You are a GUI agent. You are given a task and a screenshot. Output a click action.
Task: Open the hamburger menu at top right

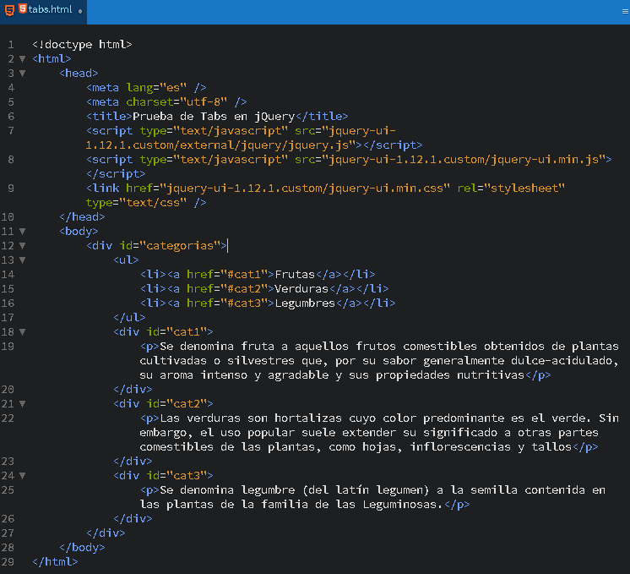625,12
